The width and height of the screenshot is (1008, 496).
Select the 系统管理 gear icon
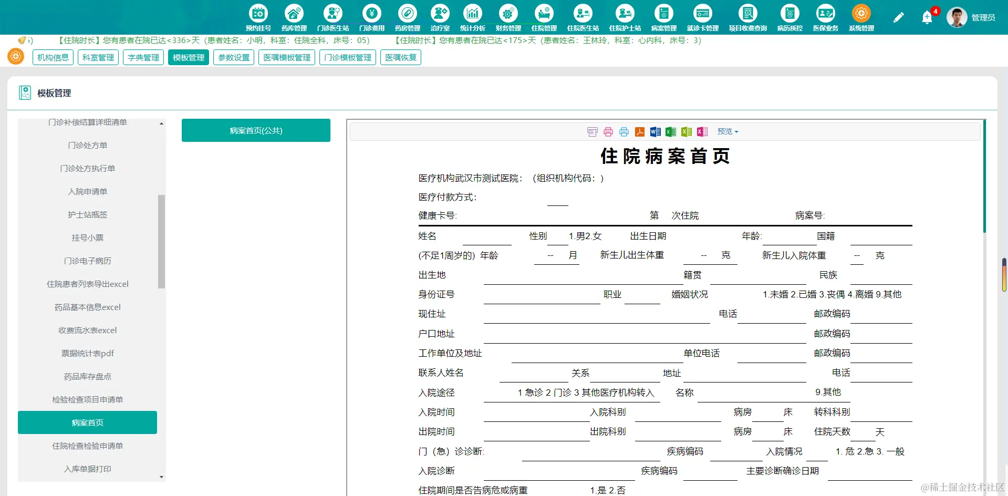[x=860, y=16]
